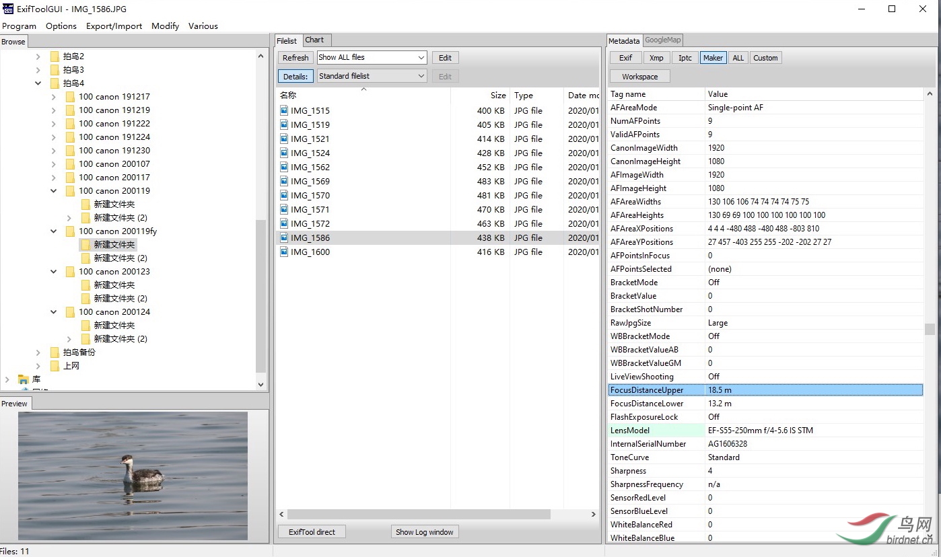Open the Export/Import menu
The image size is (941, 557).
click(x=114, y=26)
